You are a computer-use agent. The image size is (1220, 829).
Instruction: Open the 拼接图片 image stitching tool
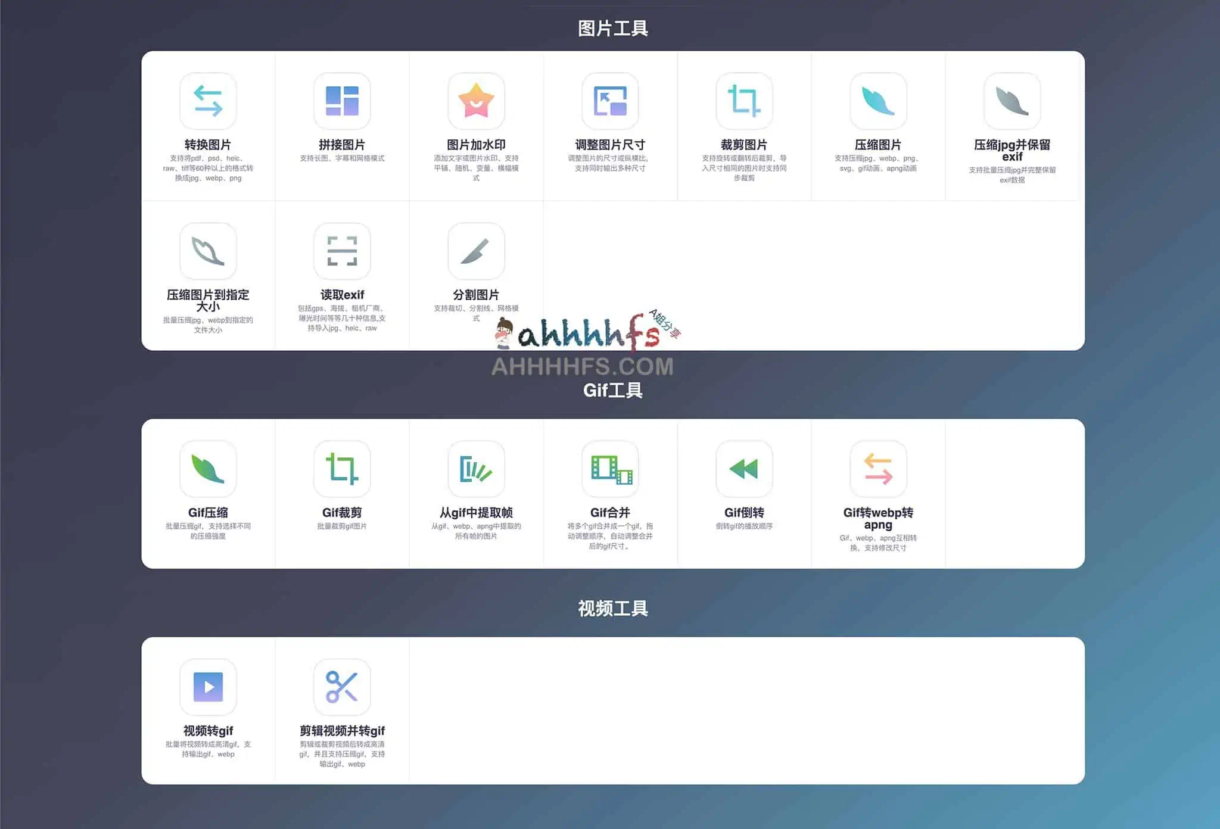[342, 101]
